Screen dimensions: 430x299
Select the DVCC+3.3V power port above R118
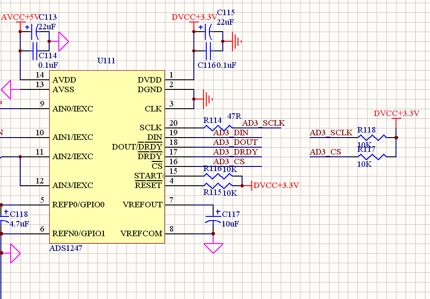[396, 113]
